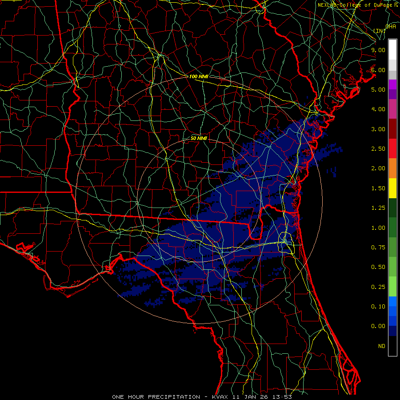Screen dimensions: 400x400
Task: Click the '11 JAN 26 13:53' timestamp
Action: [x=261, y=397]
